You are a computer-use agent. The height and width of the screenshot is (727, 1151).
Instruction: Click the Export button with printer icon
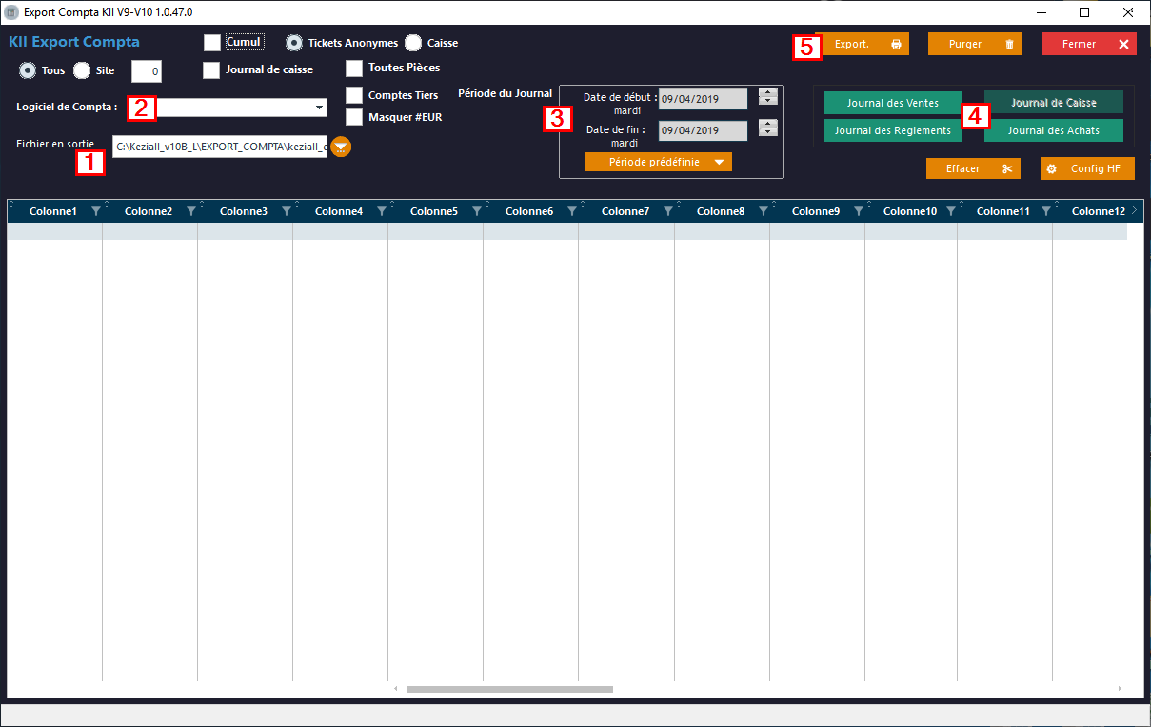tap(865, 44)
